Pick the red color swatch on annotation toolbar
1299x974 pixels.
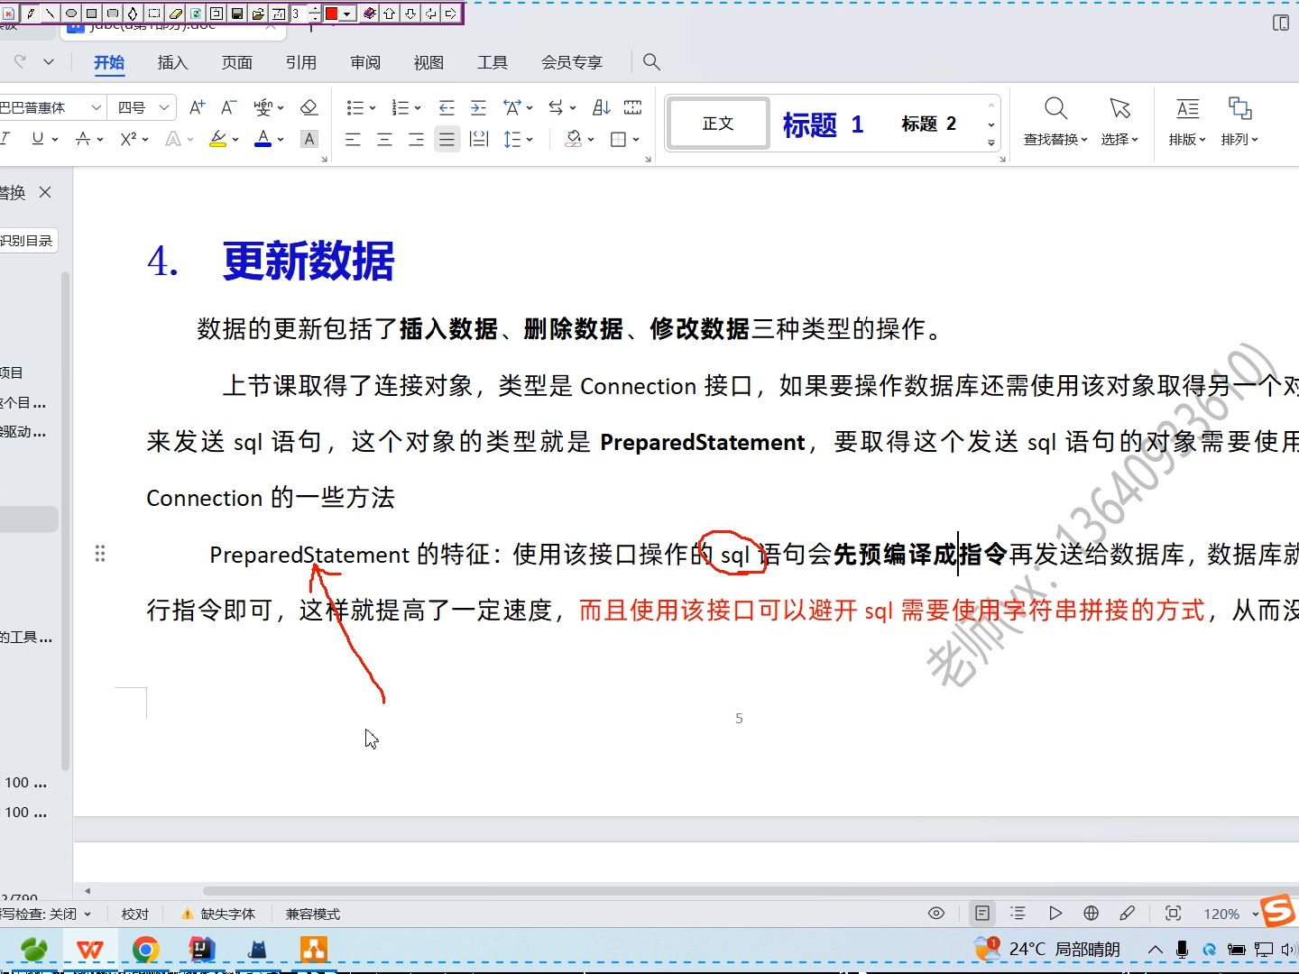click(x=332, y=13)
